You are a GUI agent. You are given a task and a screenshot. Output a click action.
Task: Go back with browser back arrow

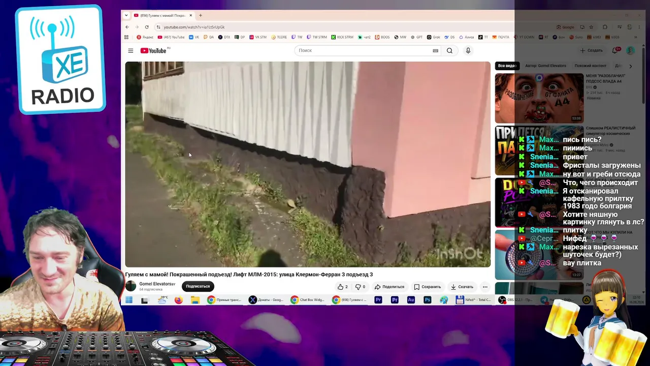pos(128,27)
